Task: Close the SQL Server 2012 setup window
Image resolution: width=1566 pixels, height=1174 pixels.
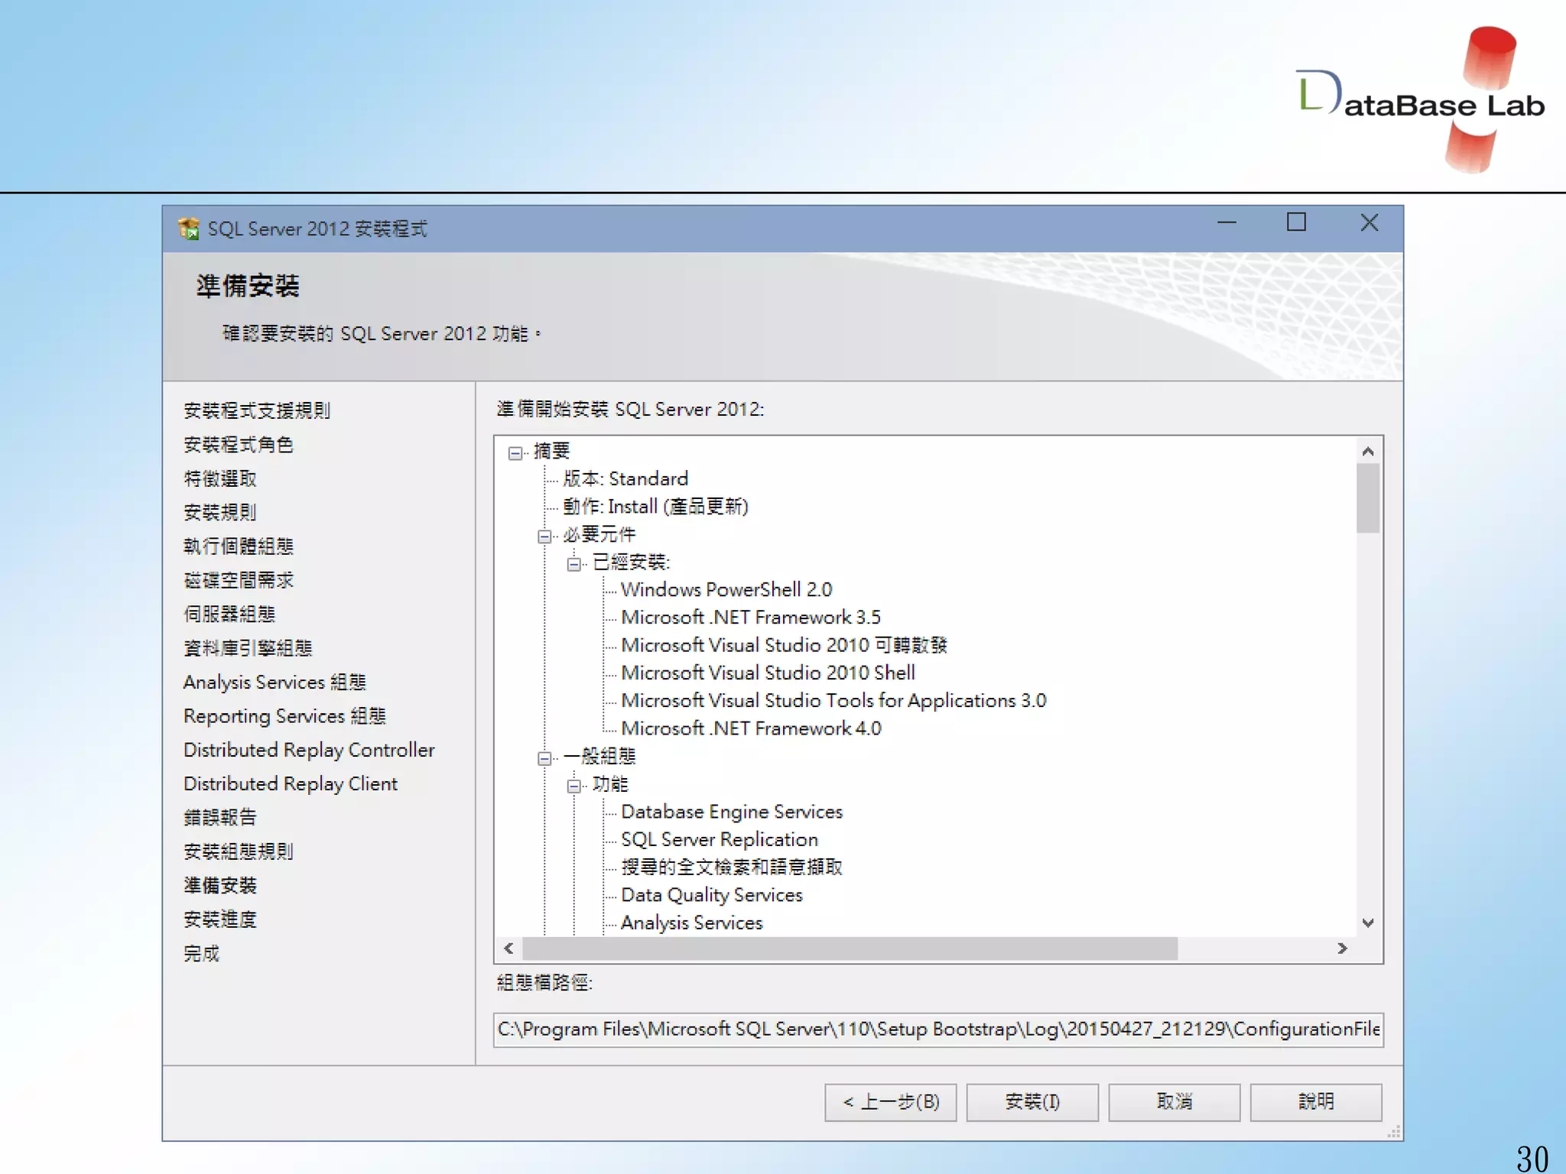Action: (x=1369, y=222)
